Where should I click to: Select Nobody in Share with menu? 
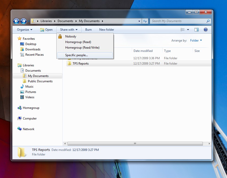pos(85,36)
